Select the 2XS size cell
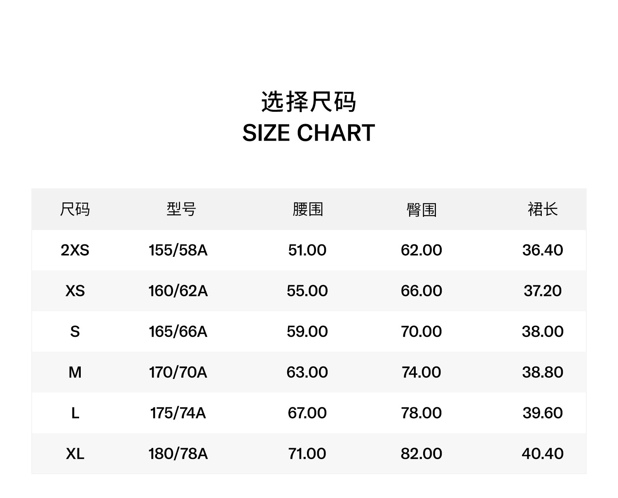Viewport: 618px width, 498px height. coord(75,250)
